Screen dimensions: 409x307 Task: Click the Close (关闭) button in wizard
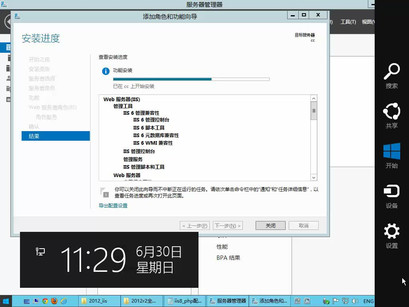270,225
